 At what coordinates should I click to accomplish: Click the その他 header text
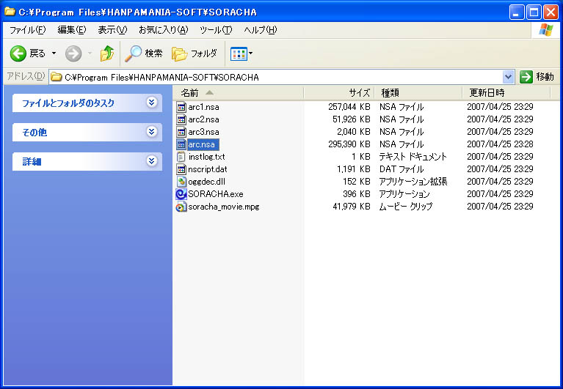click(34, 133)
